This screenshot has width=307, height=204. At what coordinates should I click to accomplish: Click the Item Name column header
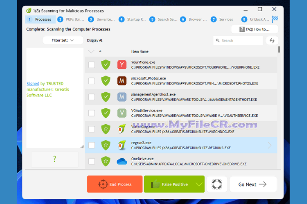140,51
